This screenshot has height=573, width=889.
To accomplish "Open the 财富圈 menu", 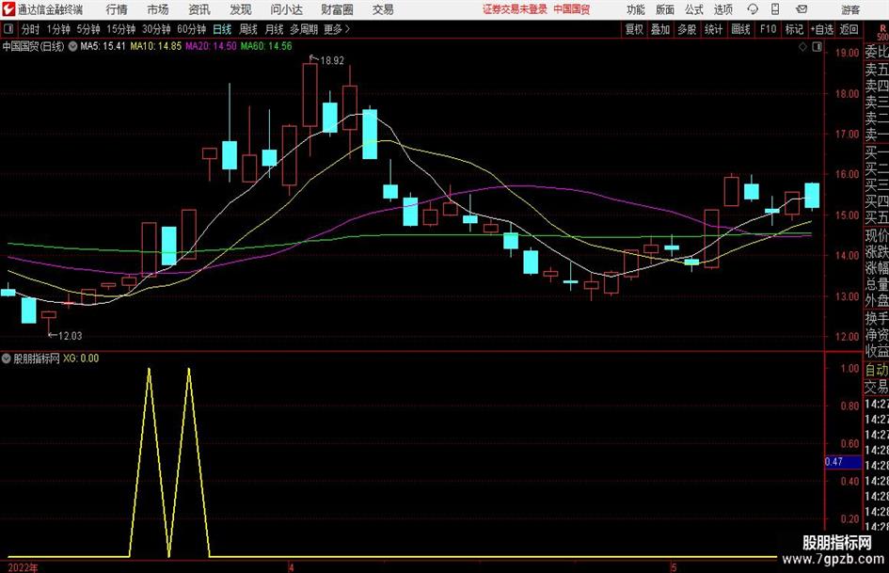I will pos(337,9).
